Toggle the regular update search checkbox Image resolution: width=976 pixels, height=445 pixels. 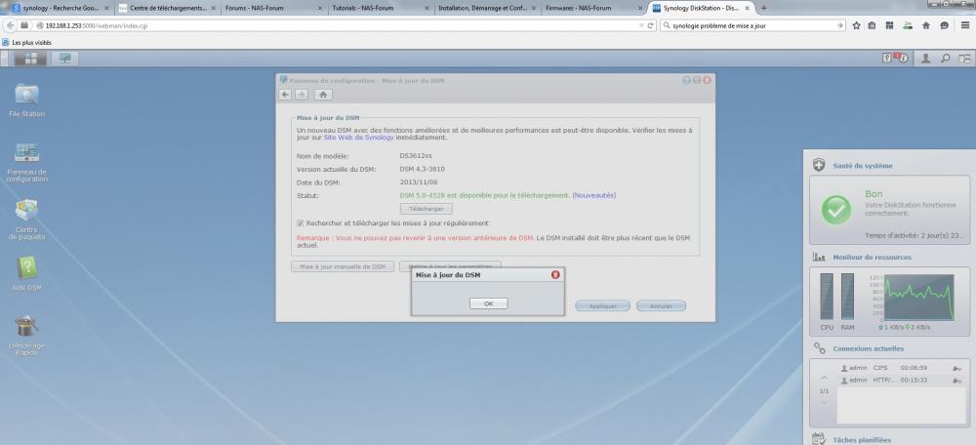coord(300,222)
